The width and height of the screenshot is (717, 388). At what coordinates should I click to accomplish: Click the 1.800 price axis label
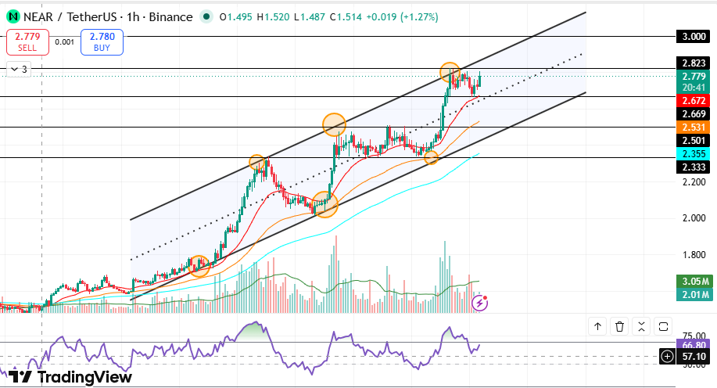[694, 255]
